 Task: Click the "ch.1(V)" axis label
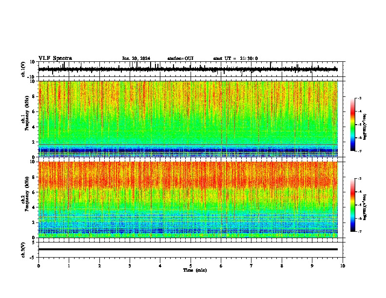pyautogui.click(x=23, y=69)
